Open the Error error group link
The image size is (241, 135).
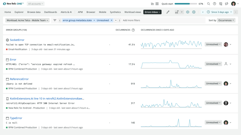click(x=13, y=59)
